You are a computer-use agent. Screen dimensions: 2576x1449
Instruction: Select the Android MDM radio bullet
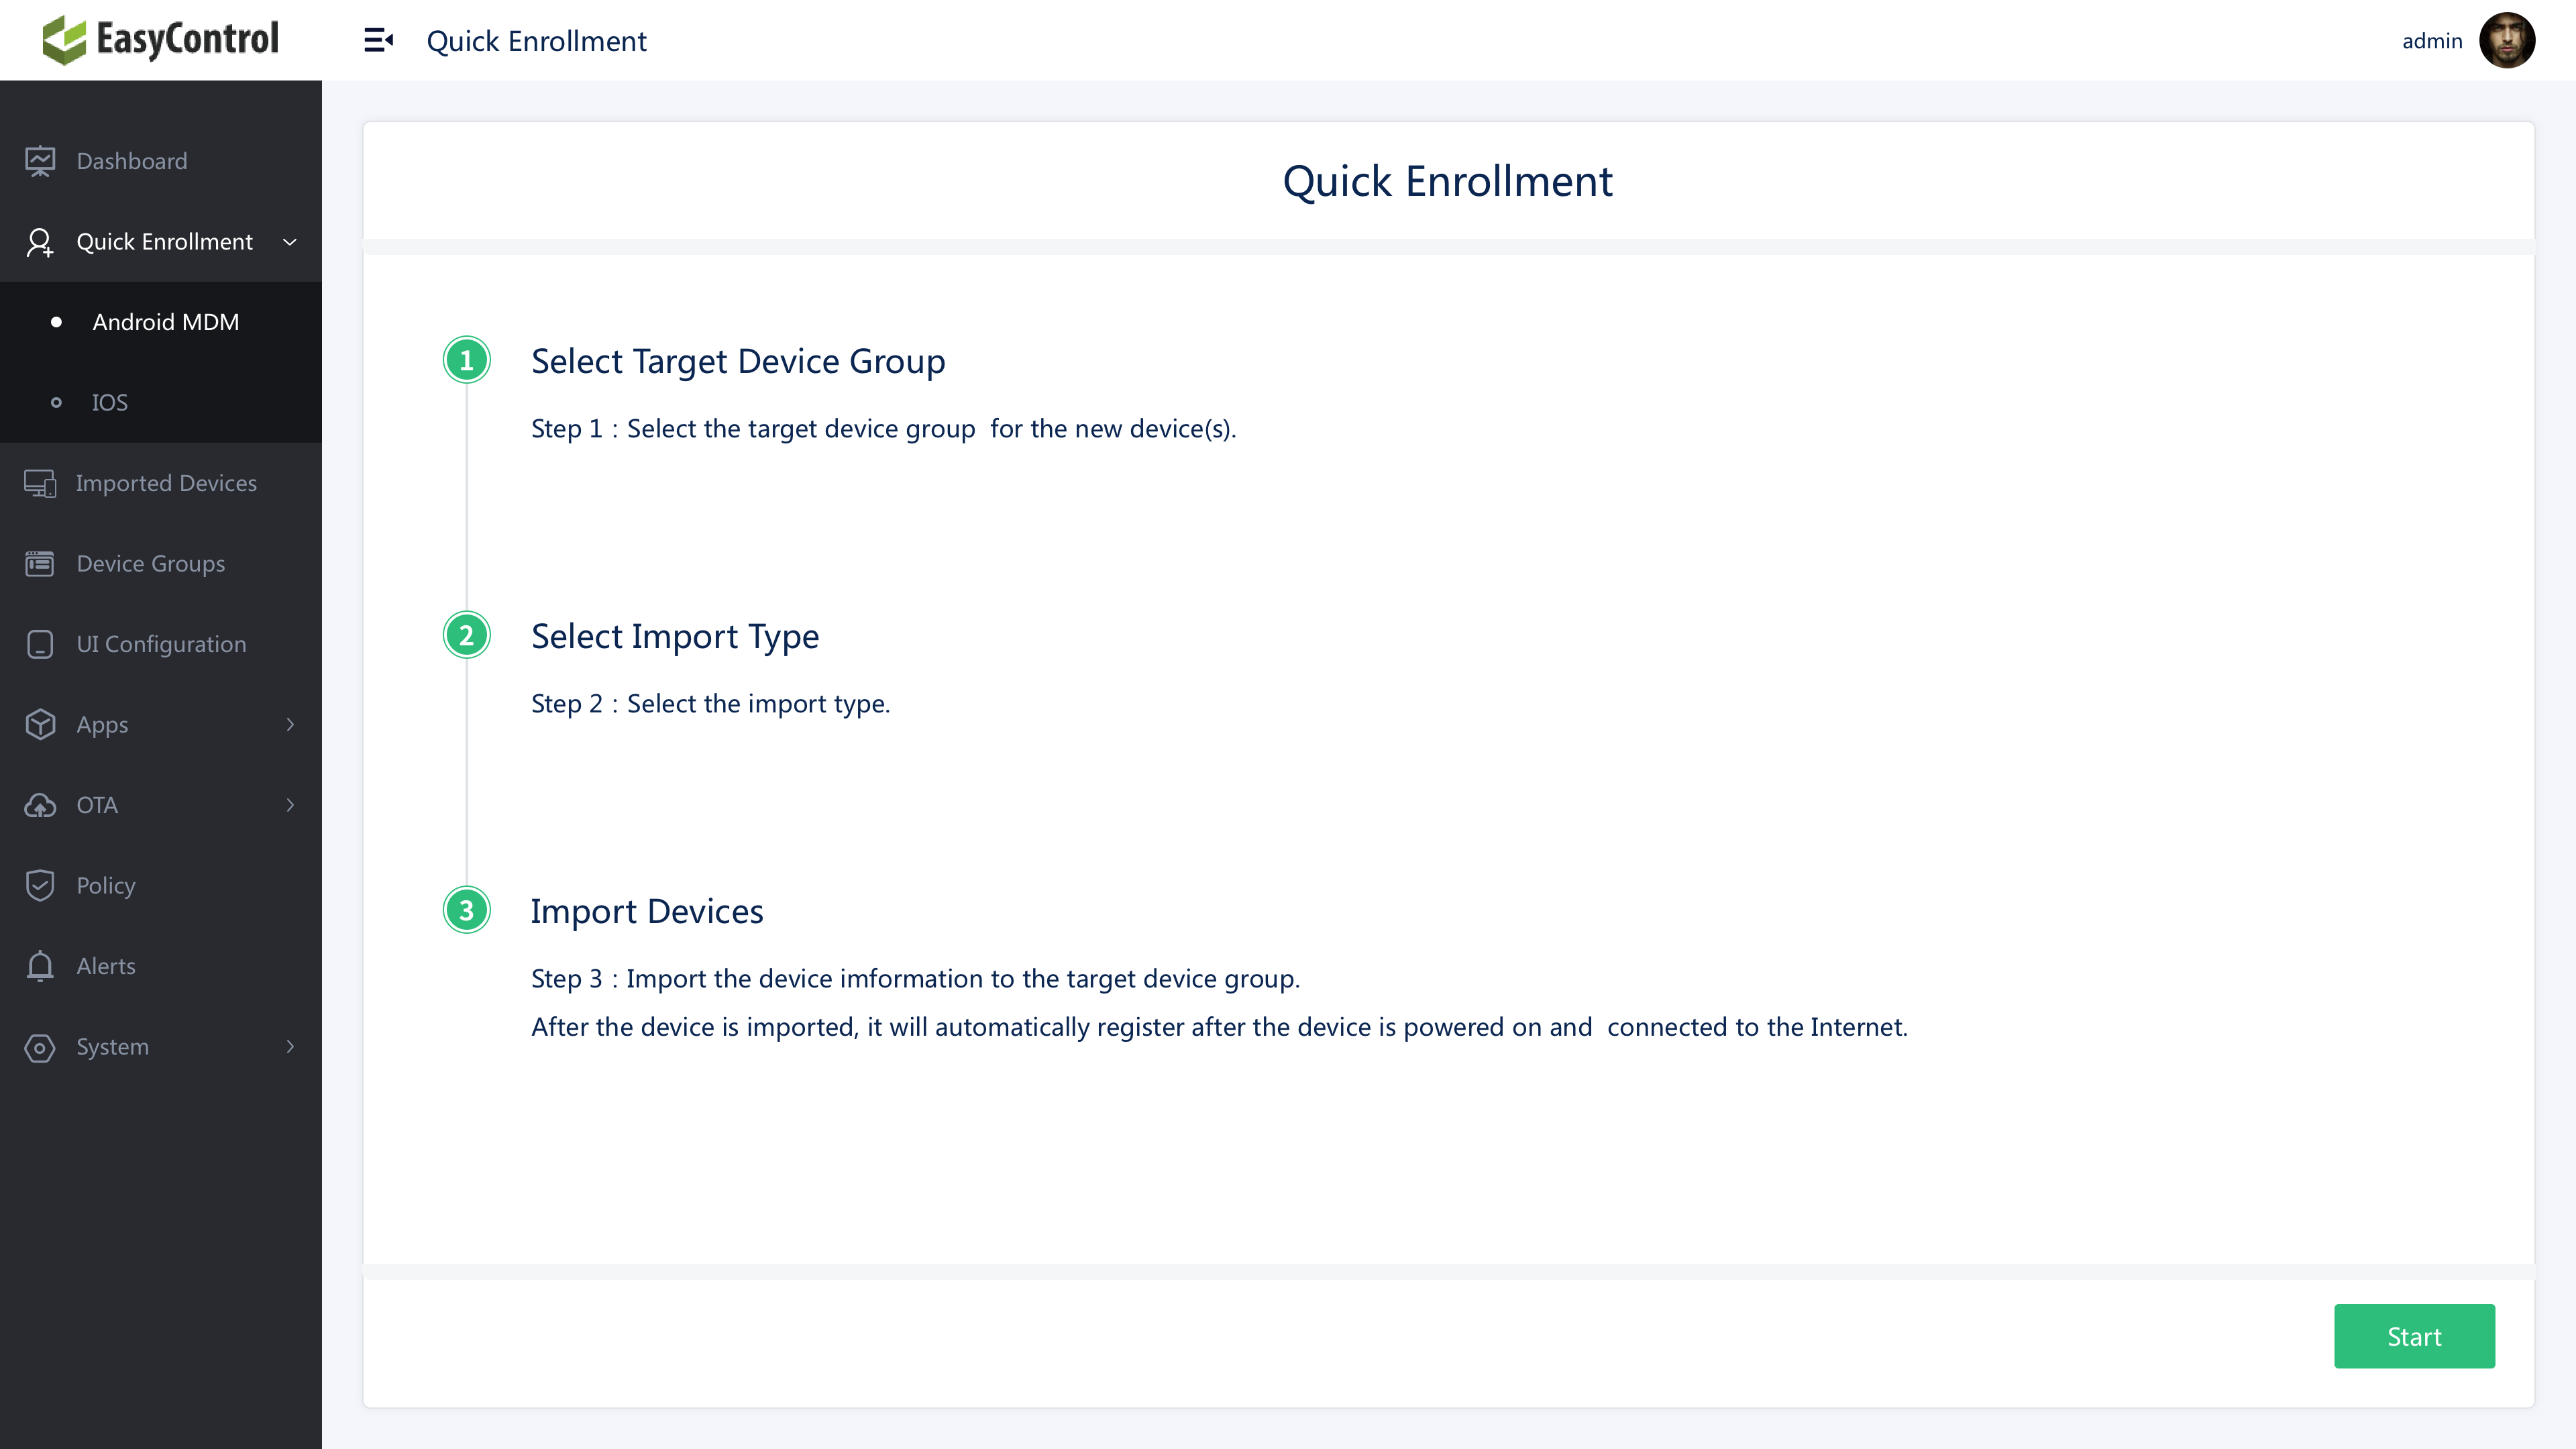[x=56, y=321]
